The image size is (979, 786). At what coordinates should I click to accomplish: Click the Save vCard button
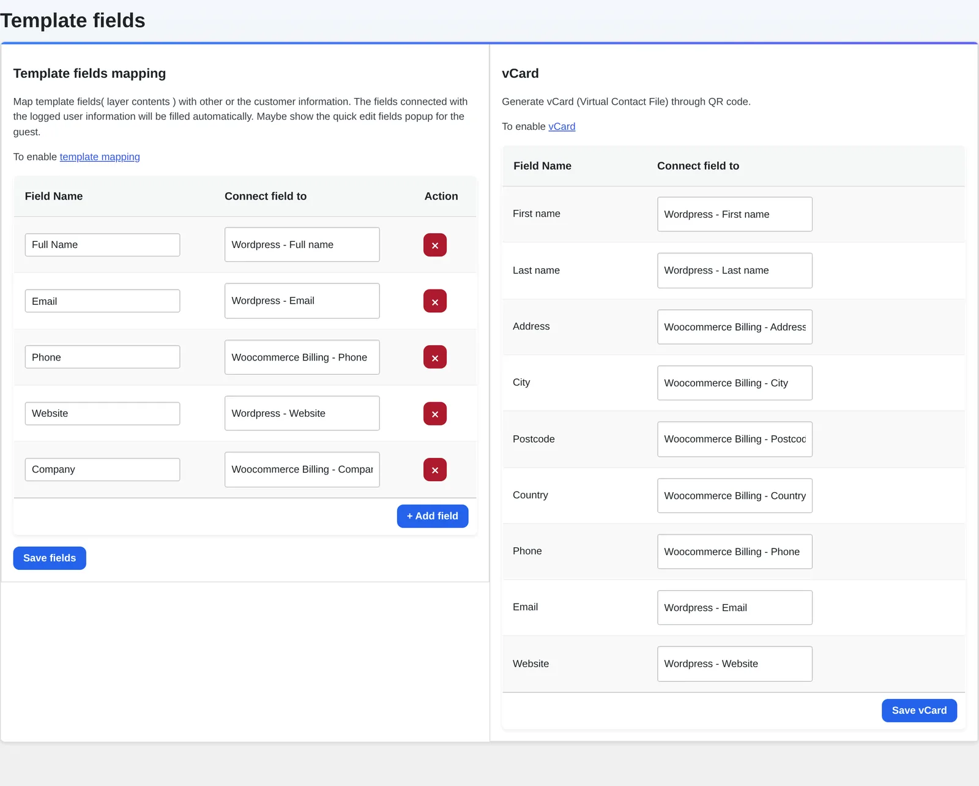point(919,711)
